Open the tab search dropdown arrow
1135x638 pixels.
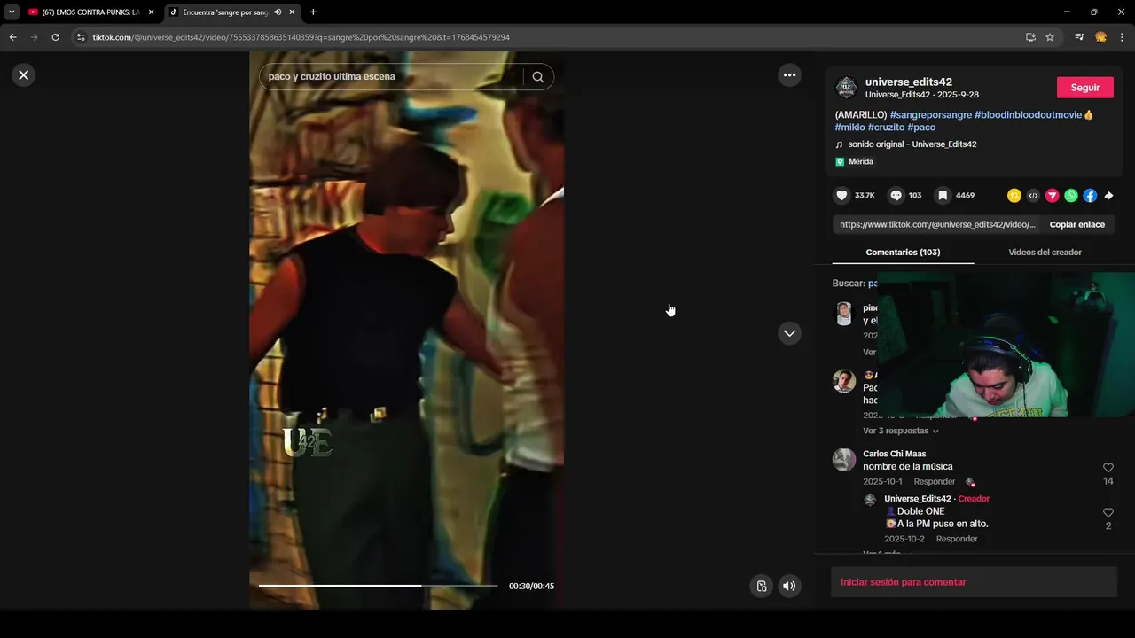pos(12,12)
